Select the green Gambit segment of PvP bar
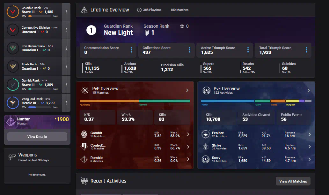This screenshot has width=329, height=195. click(164, 101)
